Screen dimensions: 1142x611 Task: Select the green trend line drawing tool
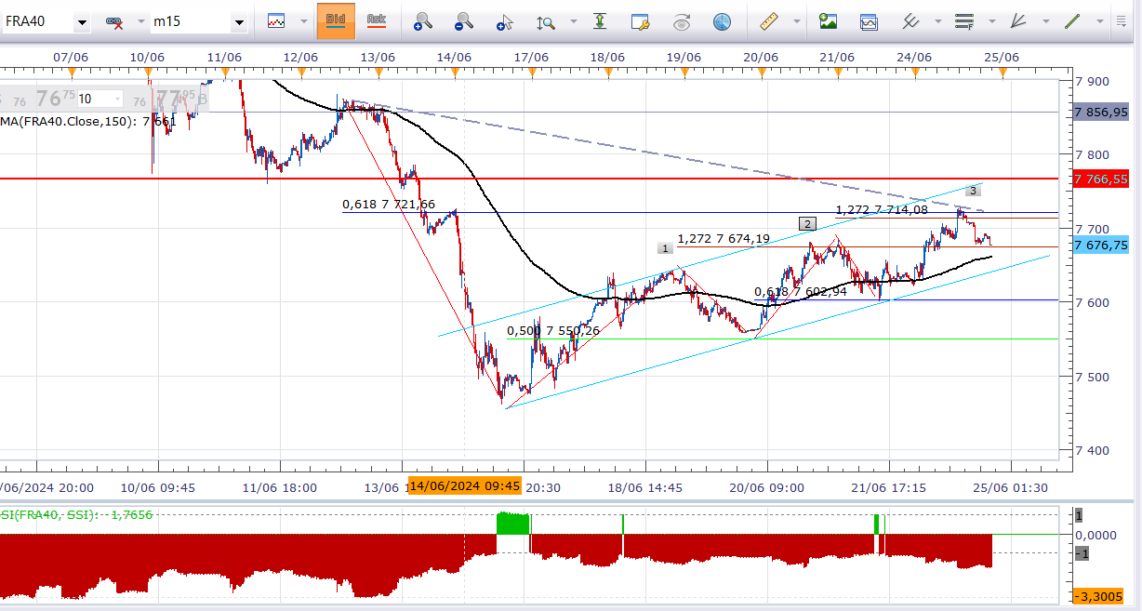point(1072,20)
